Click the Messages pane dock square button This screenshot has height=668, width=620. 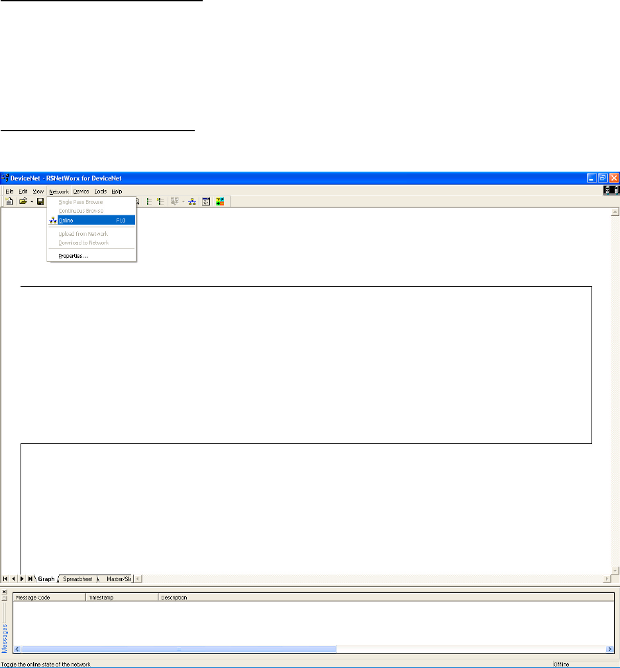(4, 598)
